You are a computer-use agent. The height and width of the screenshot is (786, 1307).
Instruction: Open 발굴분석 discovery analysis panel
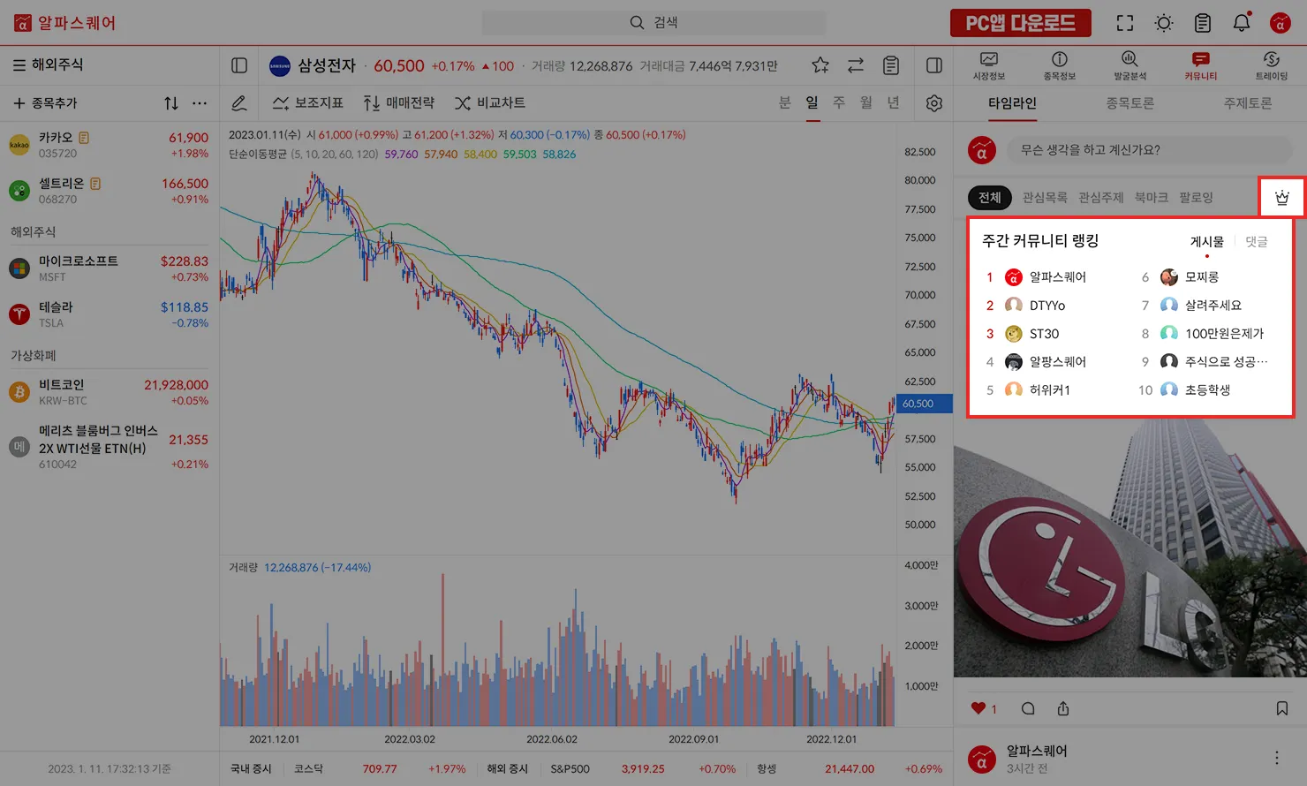[1129, 65]
